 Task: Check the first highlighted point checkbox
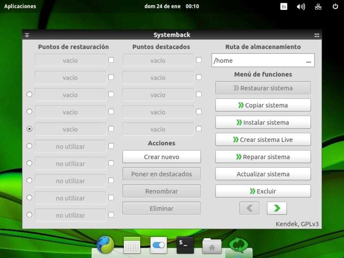[x=199, y=60]
